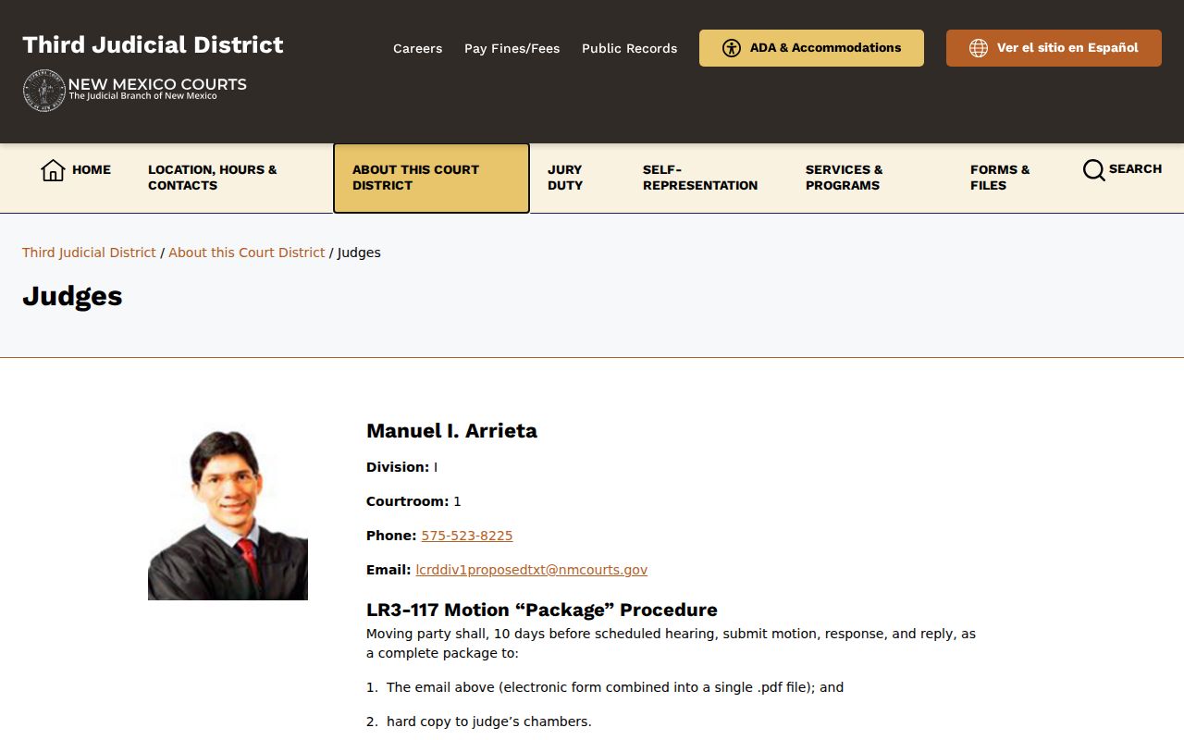The image size is (1184, 740).
Task: Open the Self-Representation menu
Action: 700,178
